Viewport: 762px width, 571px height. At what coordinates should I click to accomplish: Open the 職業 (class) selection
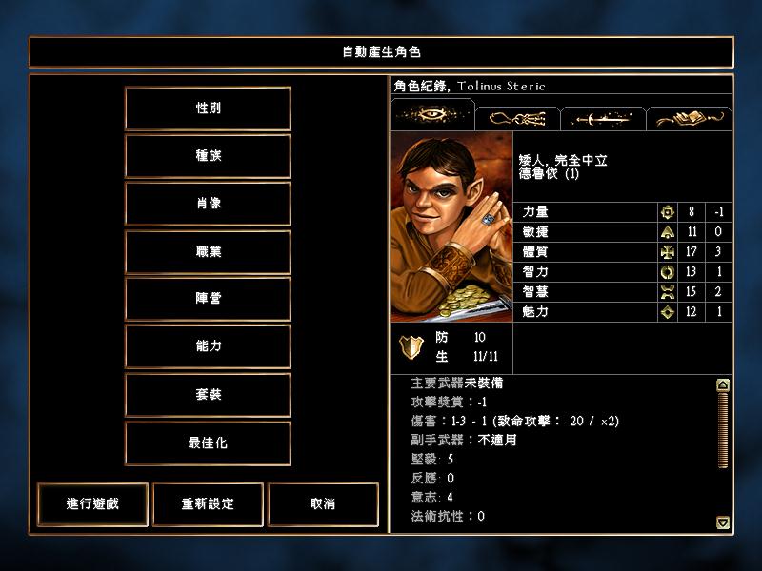(x=208, y=251)
